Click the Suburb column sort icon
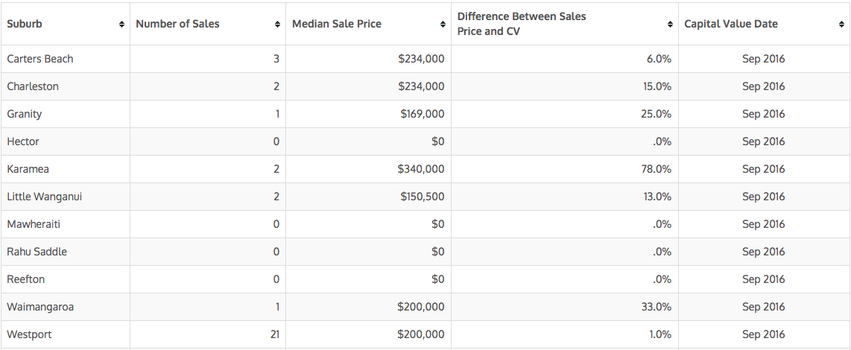 pyautogui.click(x=121, y=25)
